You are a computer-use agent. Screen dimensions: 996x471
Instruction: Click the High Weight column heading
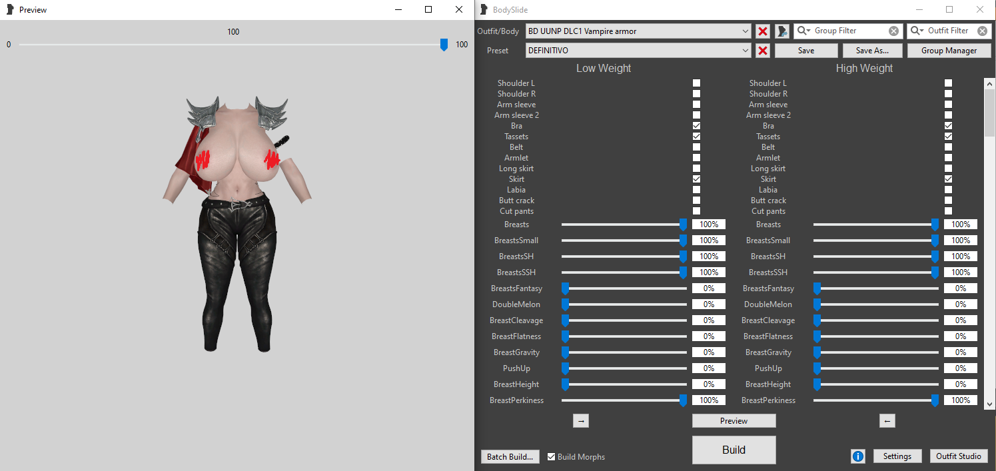coord(864,68)
